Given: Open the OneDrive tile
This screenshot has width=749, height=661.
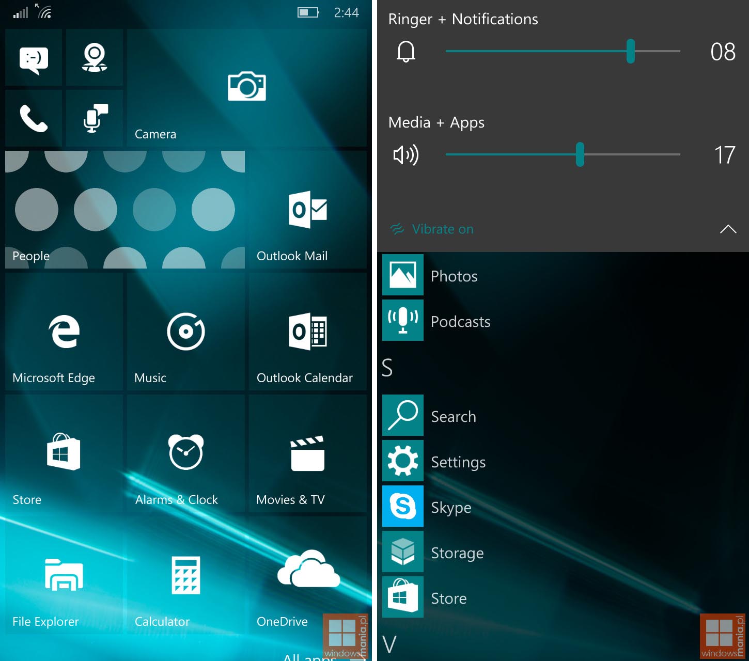Looking at the screenshot, I should pos(308,575).
